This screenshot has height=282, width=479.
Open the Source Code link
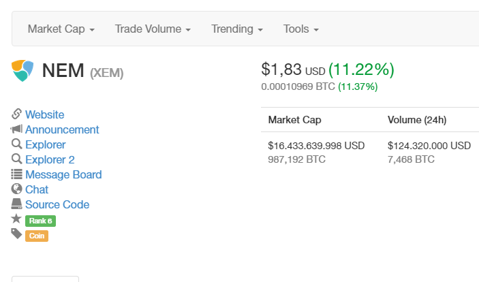(x=57, y=204)
